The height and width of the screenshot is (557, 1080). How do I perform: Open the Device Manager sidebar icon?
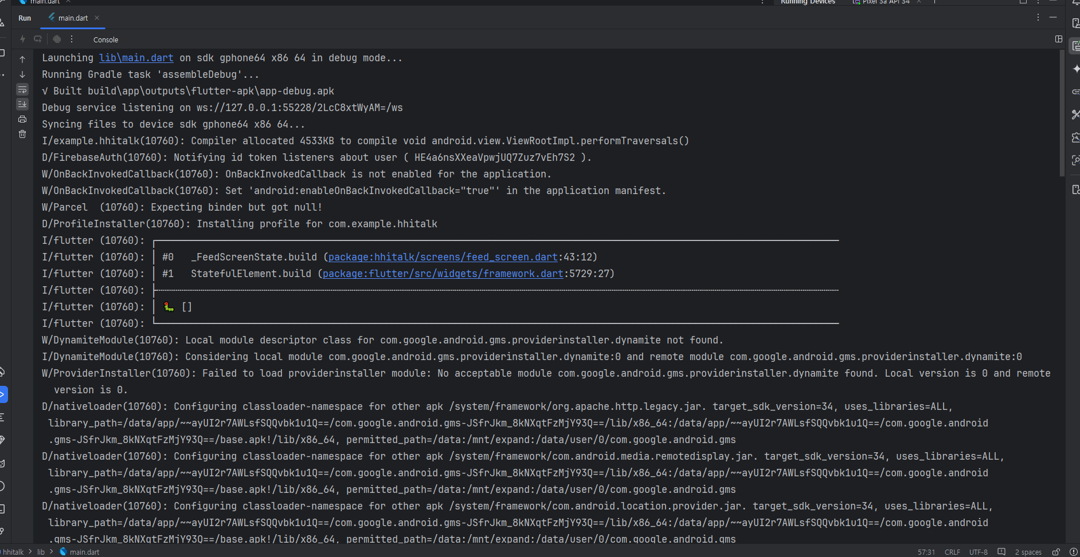coord(1075,23)
